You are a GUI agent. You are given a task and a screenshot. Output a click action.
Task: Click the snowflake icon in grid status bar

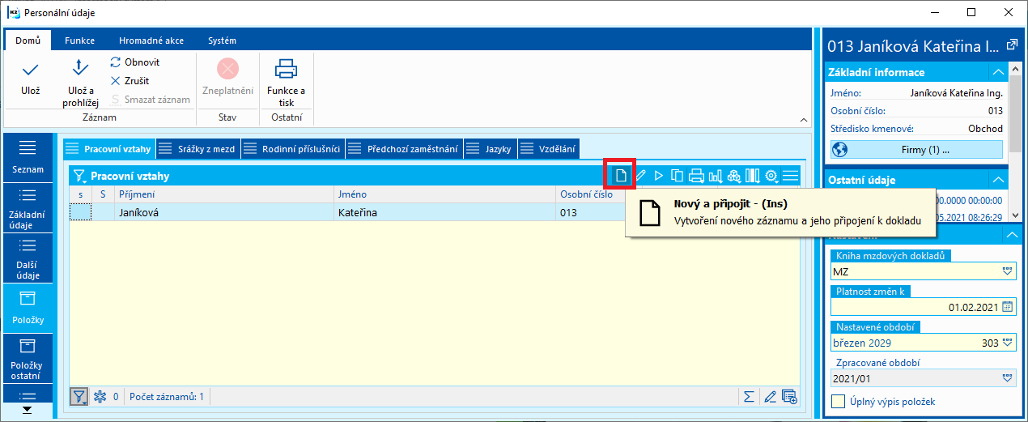click(x=100, y=397)
